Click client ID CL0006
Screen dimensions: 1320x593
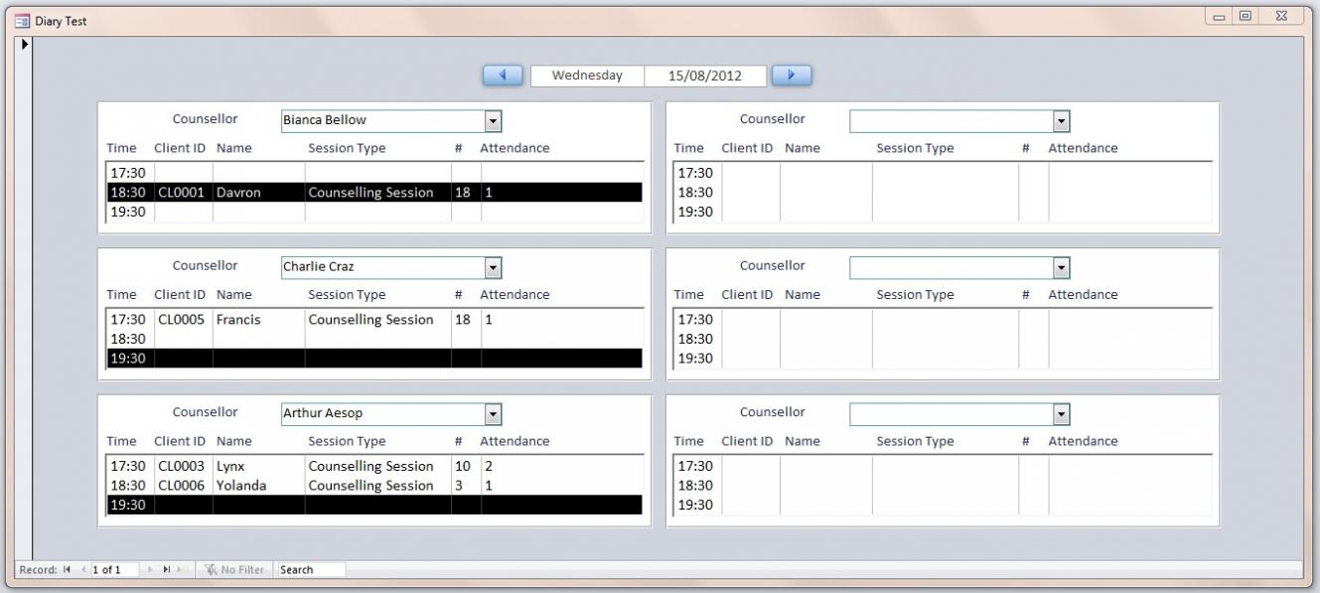pyautogui.click(x=182, y=486)
